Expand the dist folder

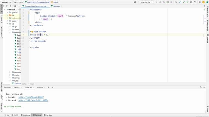coord(7,15)
